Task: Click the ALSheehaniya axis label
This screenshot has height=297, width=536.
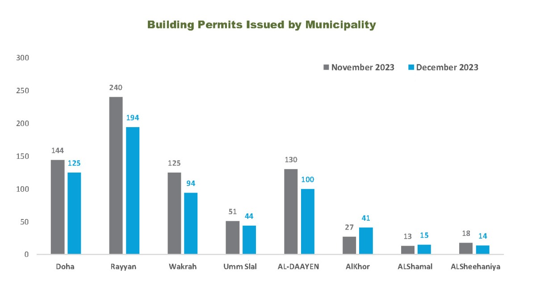Action: tap(474, 267)
